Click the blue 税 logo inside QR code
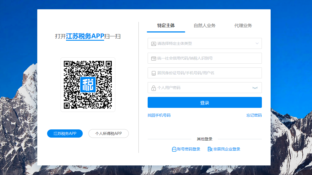 point(88,84)
